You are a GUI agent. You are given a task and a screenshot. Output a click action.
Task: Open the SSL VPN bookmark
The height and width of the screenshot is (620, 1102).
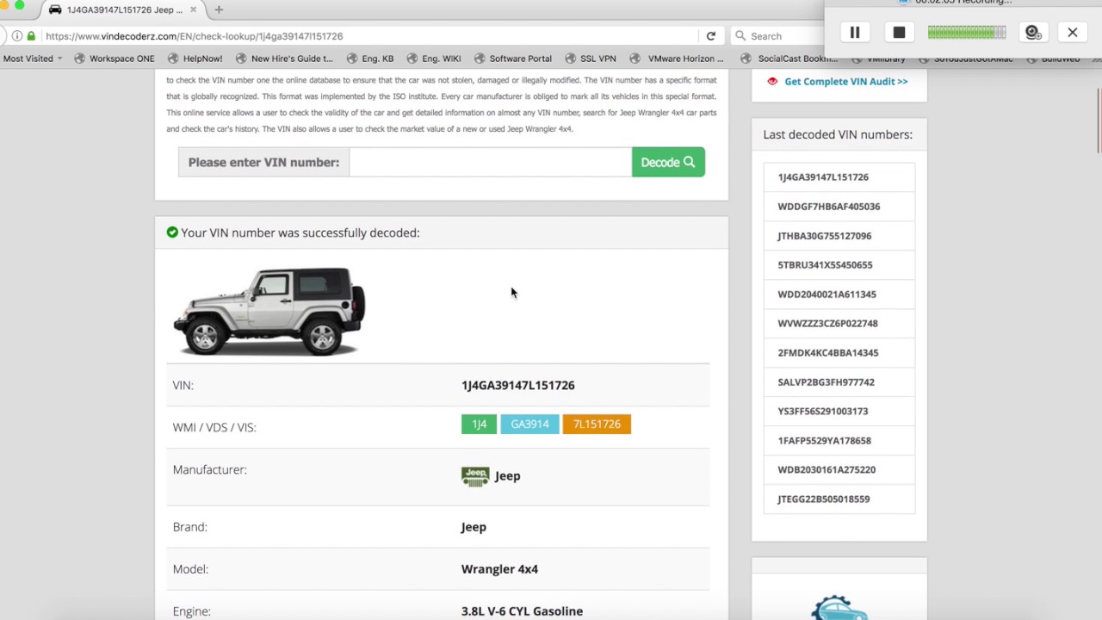coord(591,59)
